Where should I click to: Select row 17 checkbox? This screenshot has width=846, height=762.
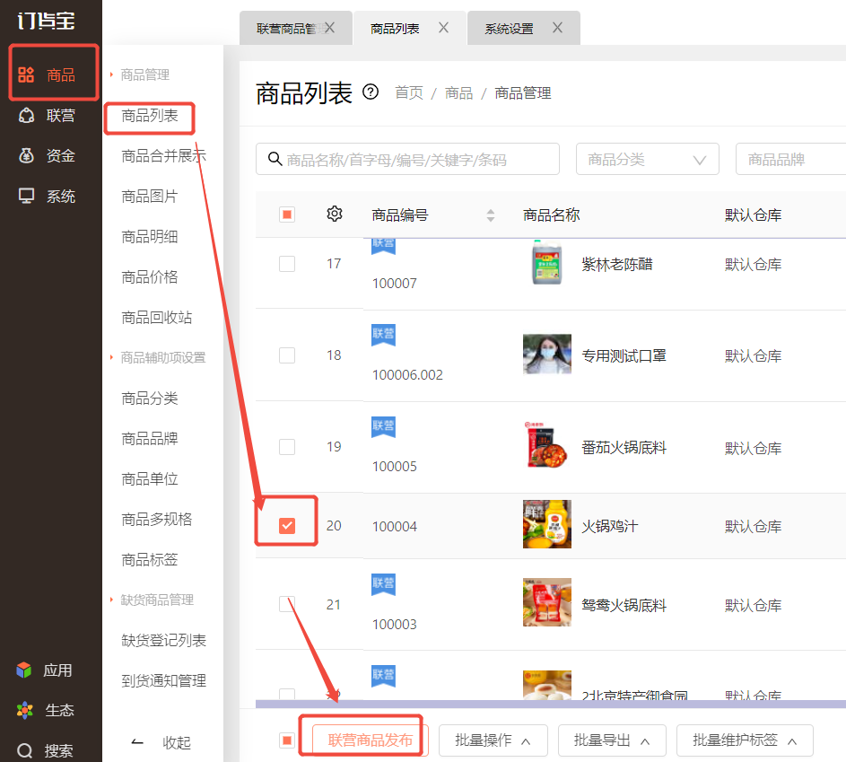point(287,263)
